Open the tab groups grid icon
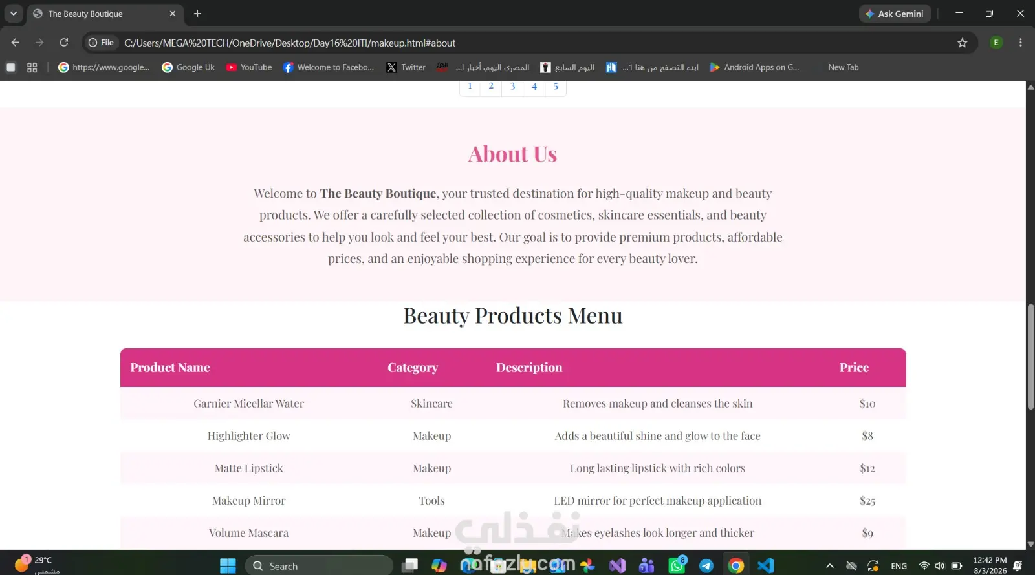Screen dimensions: 1035x575 click(x=32, y=67)
